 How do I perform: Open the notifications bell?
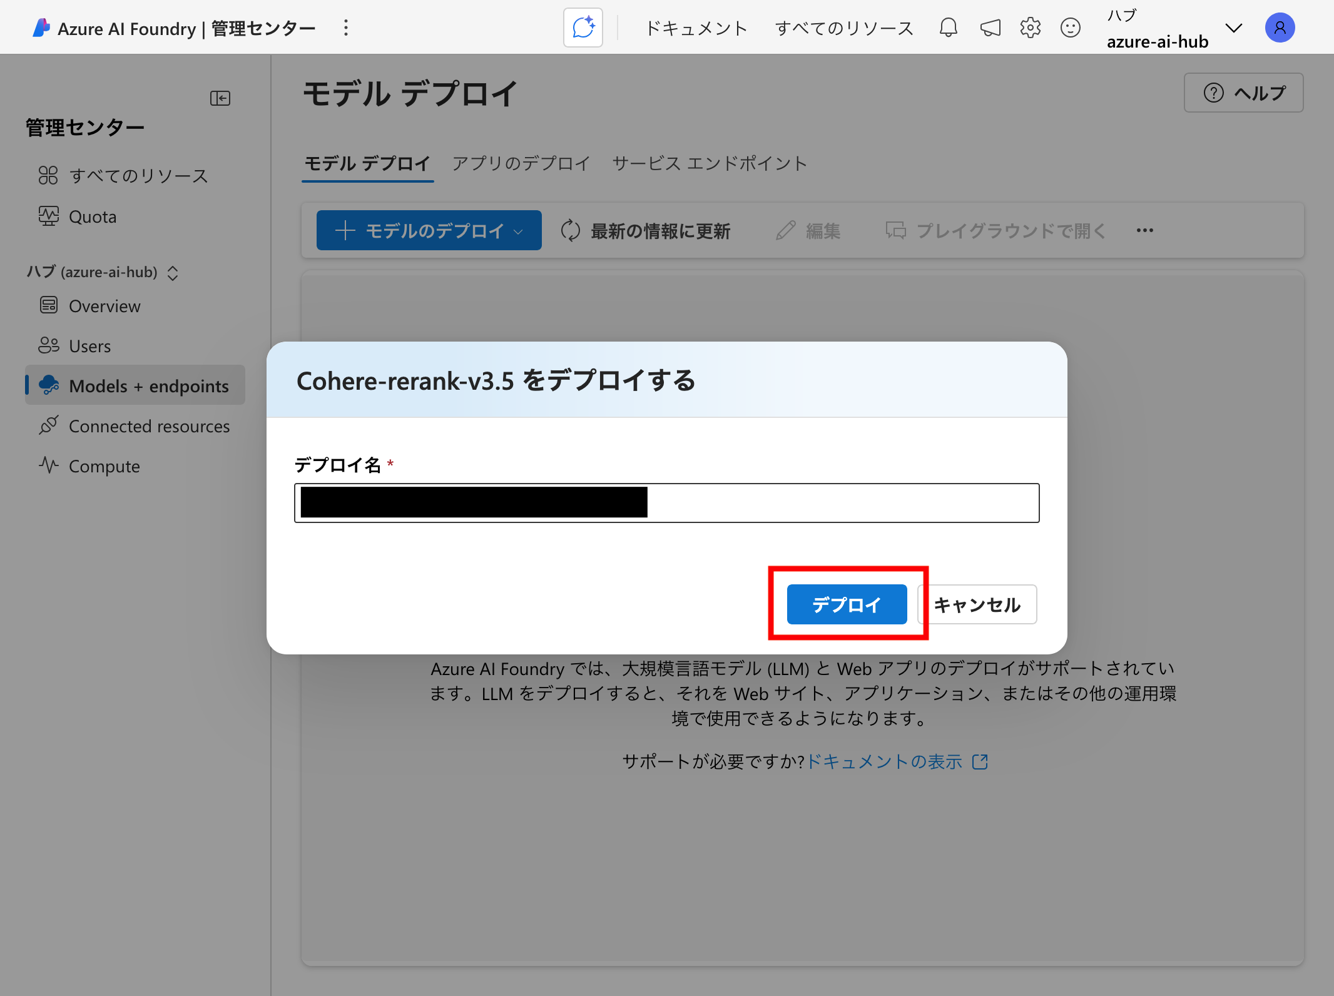[x=948, y=28]
